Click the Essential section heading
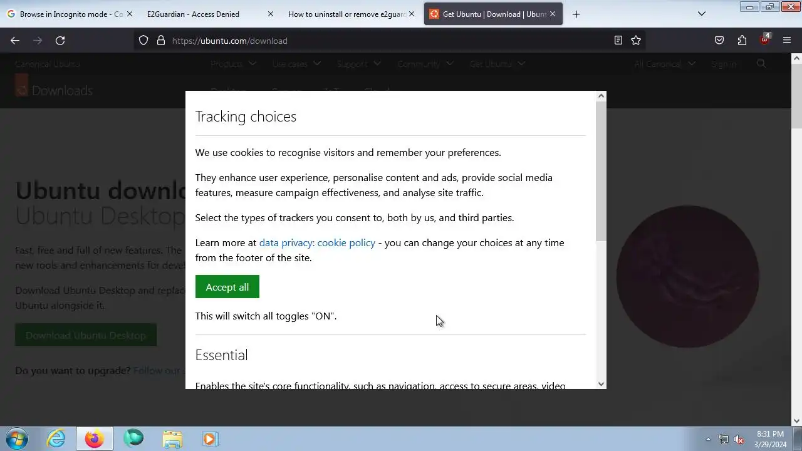802x451 pixels. click(x=221, y=355)
